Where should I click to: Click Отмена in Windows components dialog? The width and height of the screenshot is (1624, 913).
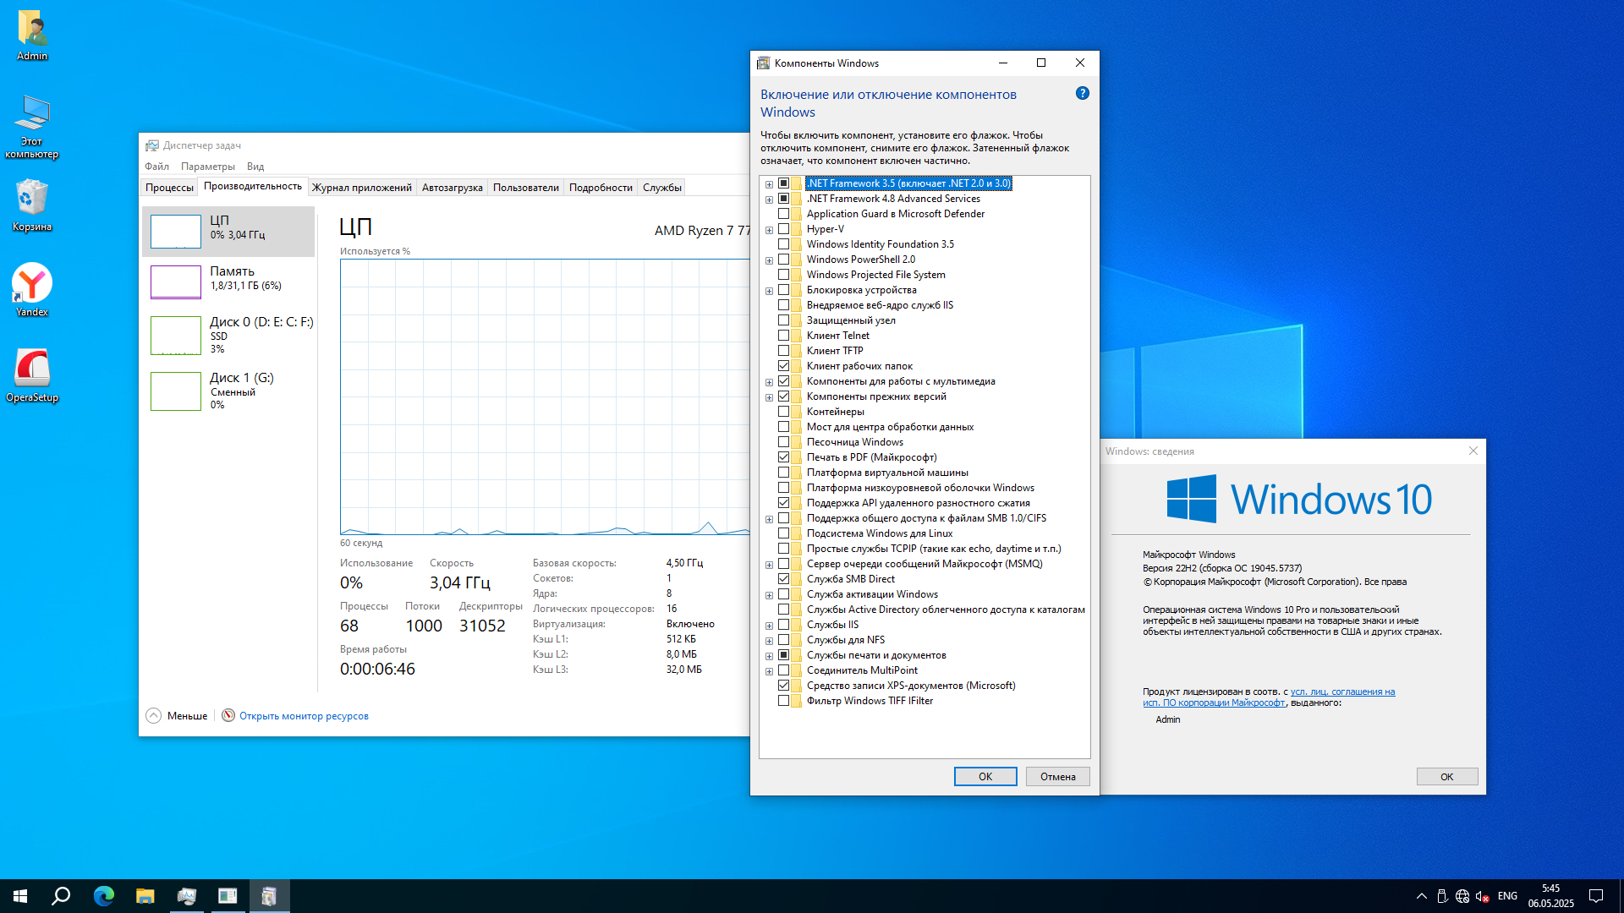1057,776
